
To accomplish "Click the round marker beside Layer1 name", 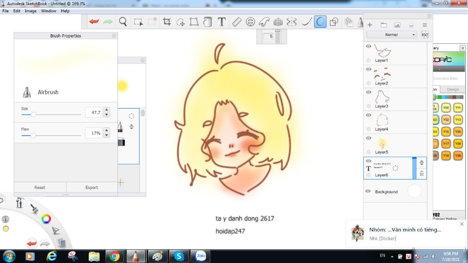I will point(369,60).
